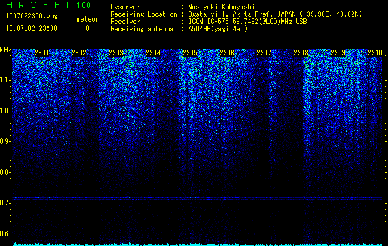This screenshot has height=246, width=388.
Task: Click the 0.8 kHz axis label
Action: [x=5, y=172]
